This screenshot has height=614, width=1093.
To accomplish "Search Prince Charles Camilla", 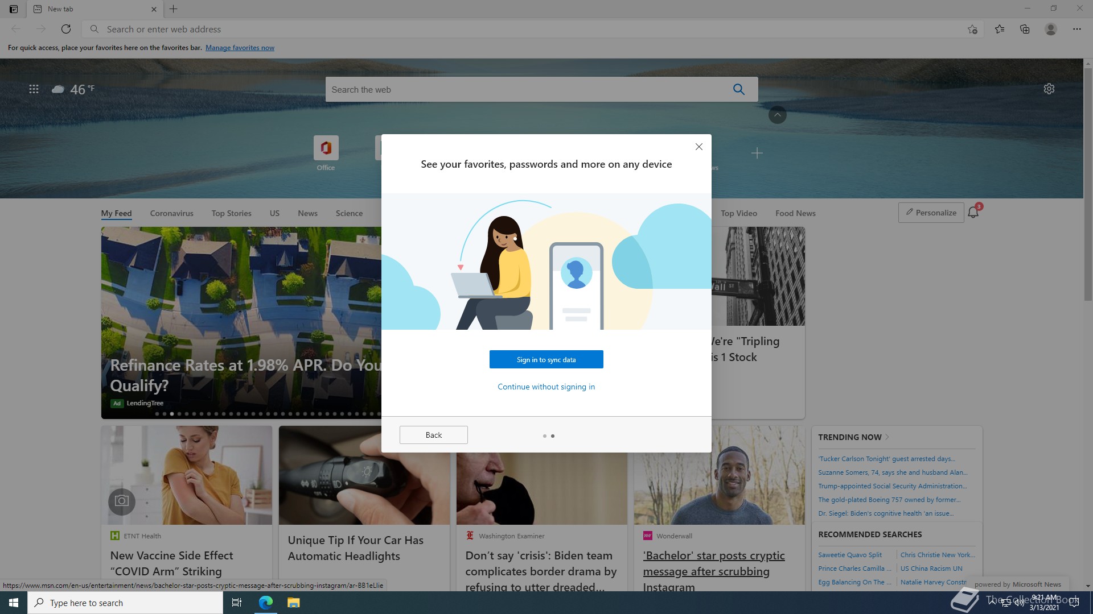I will [x=854, y=569].
